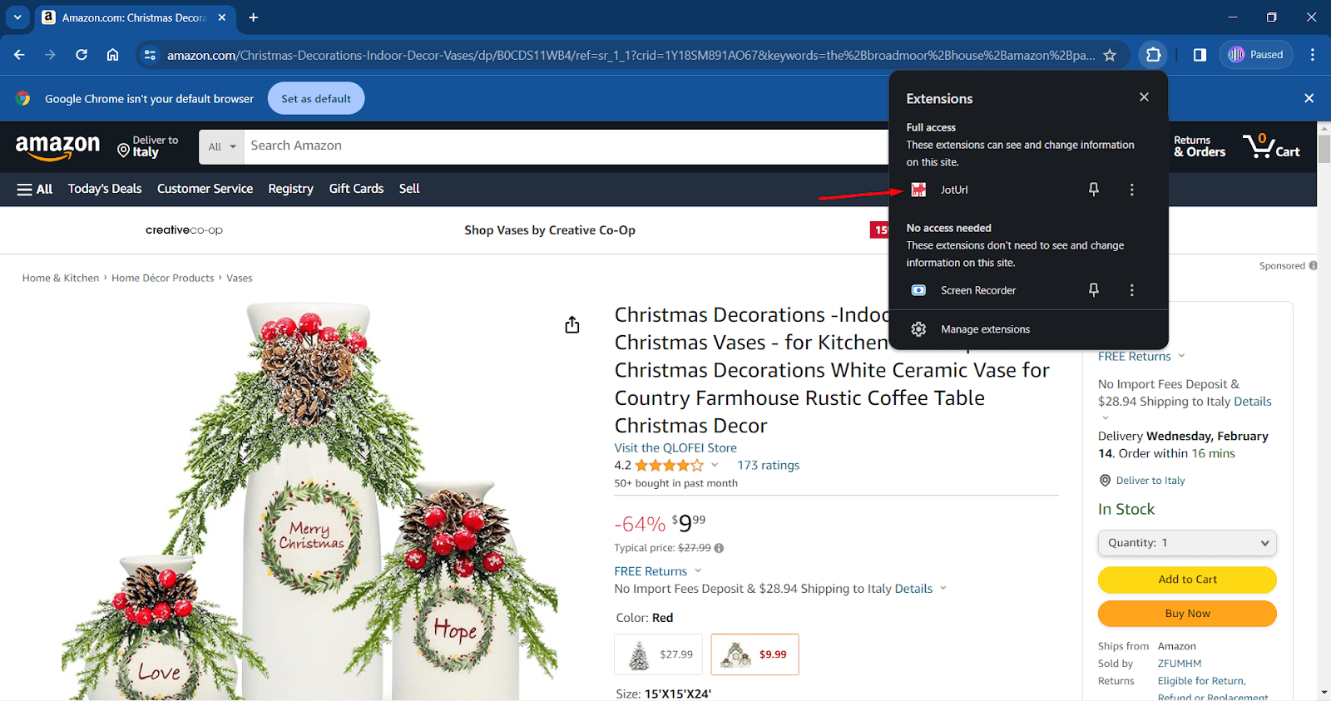
Task: Set Chrome as default browser
Action: coord(316,98)
